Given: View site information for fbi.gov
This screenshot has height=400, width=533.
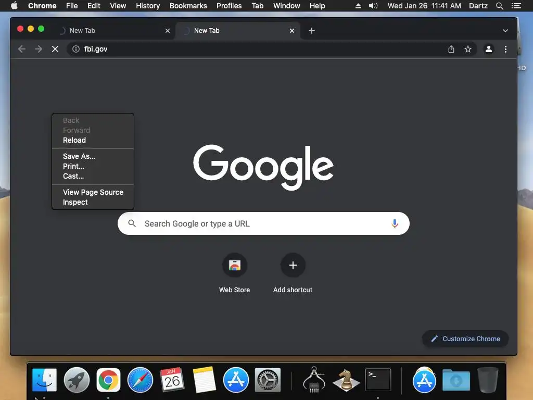Looking at the screenshot, I should 76,49.
